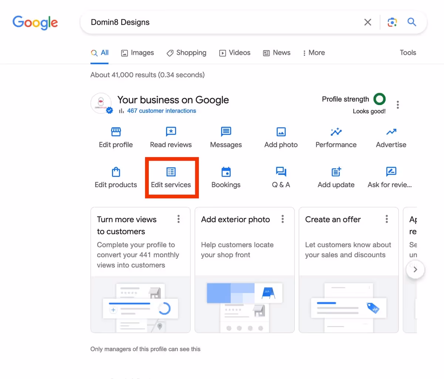Click 'Help customers locate your shop front' text
This screenshot has width=444, height=379.
[238, 250]
